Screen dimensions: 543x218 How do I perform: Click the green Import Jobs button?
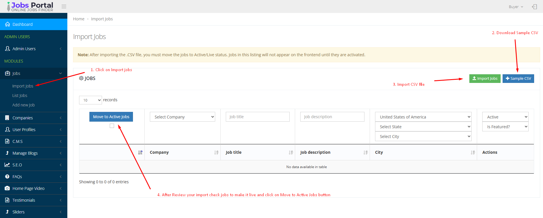point(485,79)
